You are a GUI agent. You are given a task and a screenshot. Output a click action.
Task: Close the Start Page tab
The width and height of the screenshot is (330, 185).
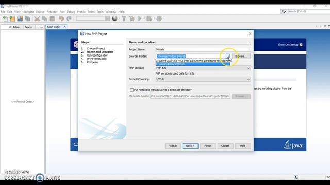[x=64, y=27]
